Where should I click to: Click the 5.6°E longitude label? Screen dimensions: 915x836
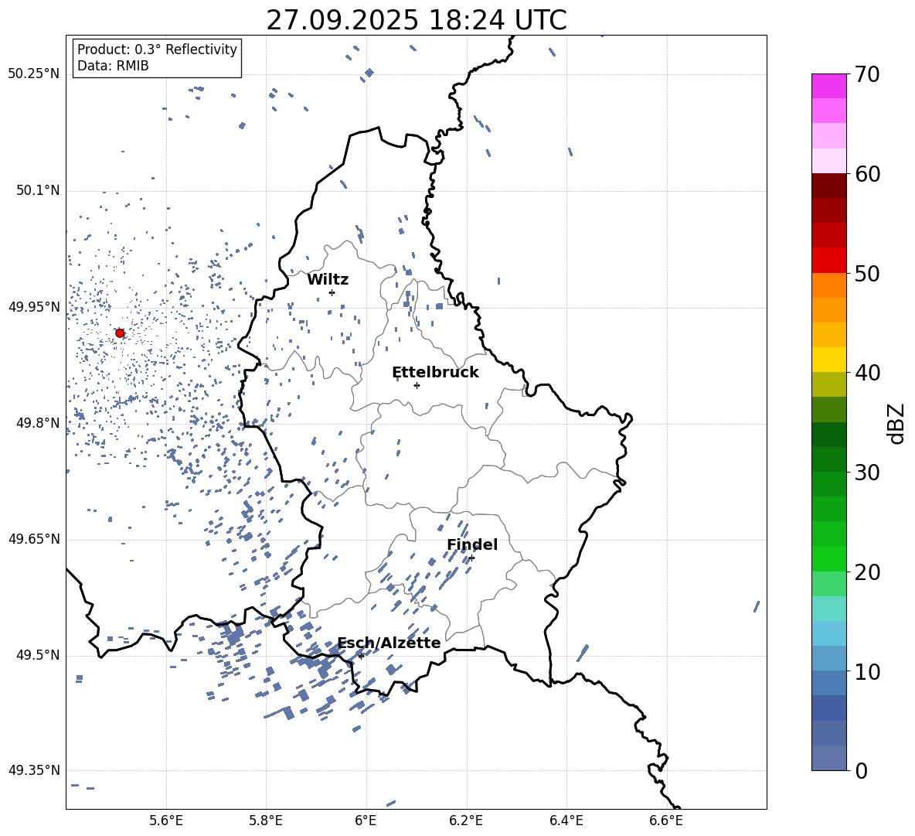[x=166, y=821]
